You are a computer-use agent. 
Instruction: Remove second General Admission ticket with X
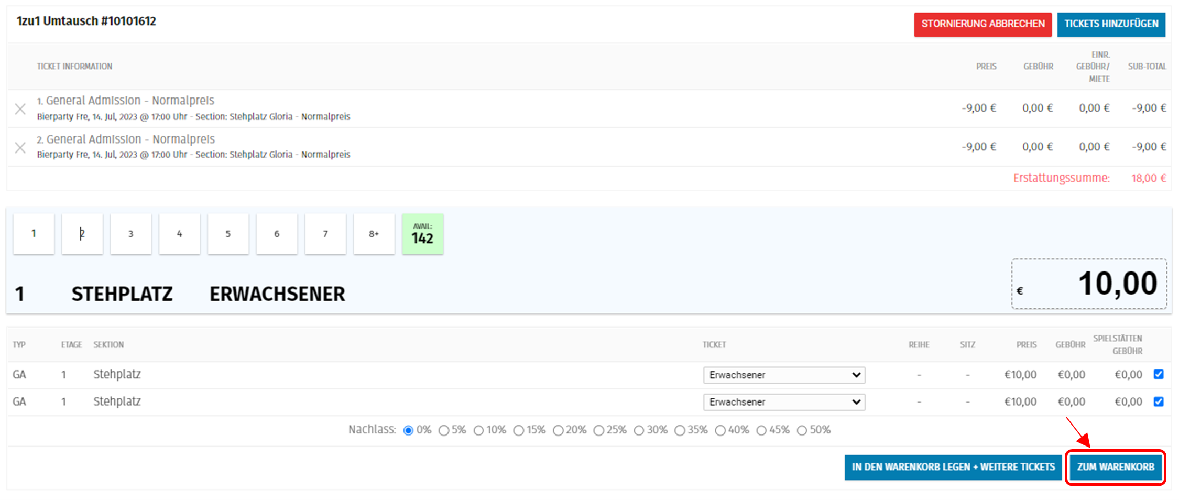click(x=20, y=148)
